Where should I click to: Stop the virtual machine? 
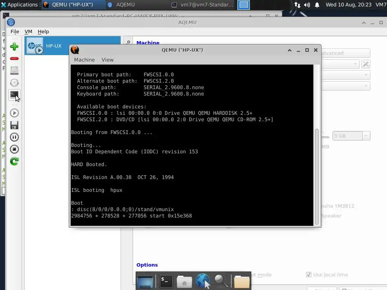pos(14,149)
